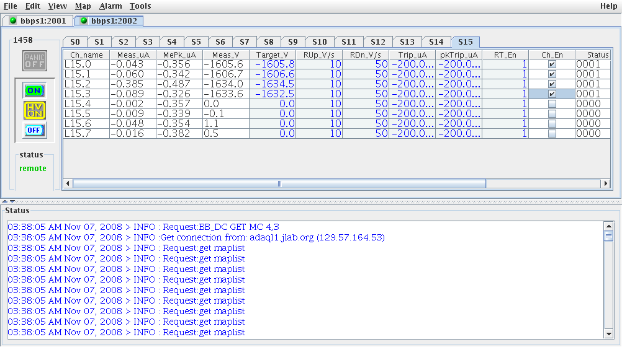Click the yellow HV ON button
This screenshot has height=347, width=622.
35,110
